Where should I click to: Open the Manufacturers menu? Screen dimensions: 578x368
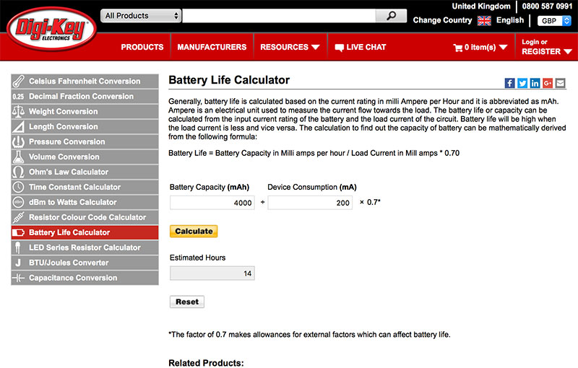click(x=212, y=48)
